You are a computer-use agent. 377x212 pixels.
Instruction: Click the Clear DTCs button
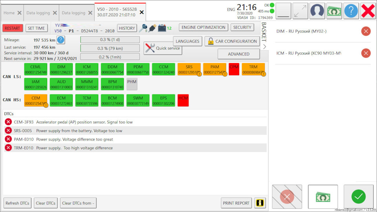(46, 203)
